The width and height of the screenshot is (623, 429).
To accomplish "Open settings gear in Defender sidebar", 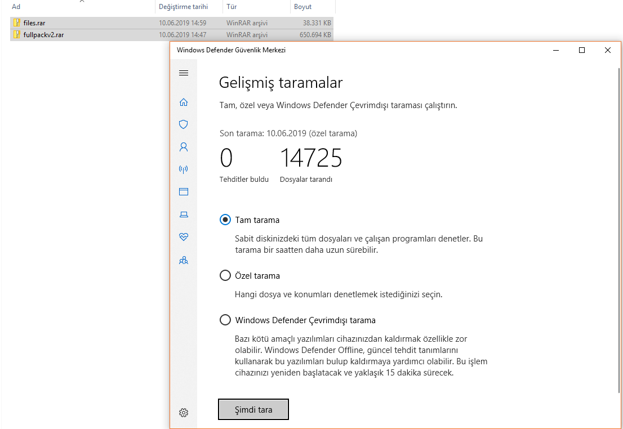I will 184,413.
